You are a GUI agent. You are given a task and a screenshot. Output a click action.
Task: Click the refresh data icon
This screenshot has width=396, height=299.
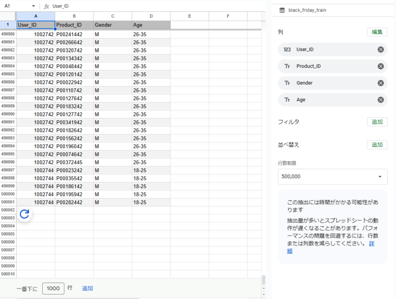[24, 214]
